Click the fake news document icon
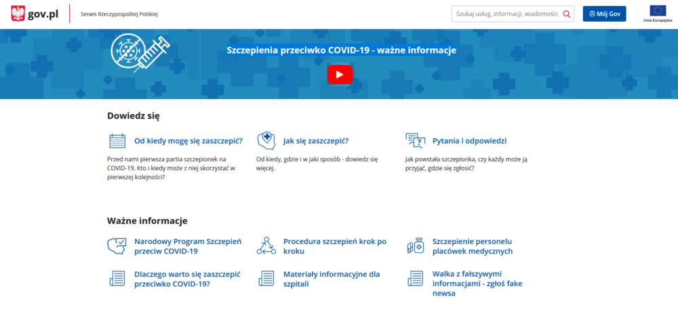Viewport: 678px width, 316px height. [x=415, y=279]
